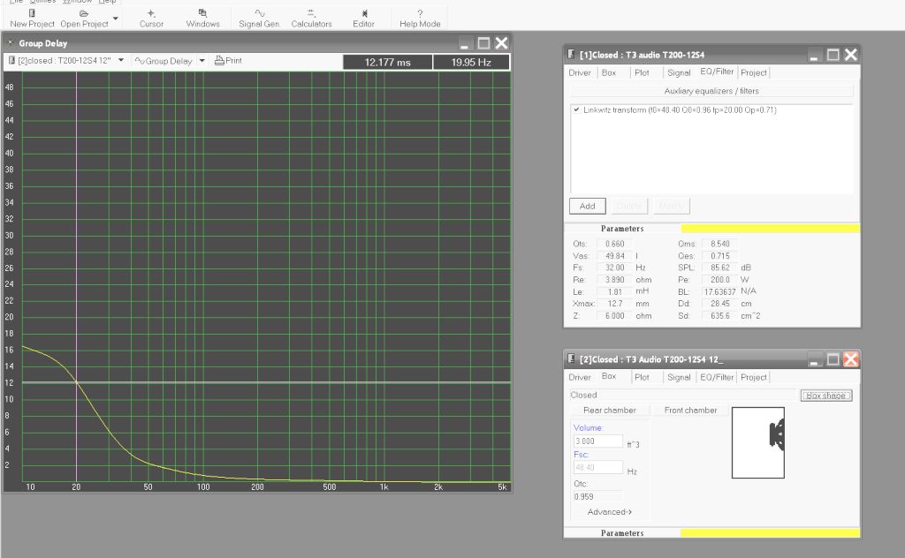This screenshot has height=558, width=905.
Task: Select the Rear chamber tab
Action: [x=610, y=410]
